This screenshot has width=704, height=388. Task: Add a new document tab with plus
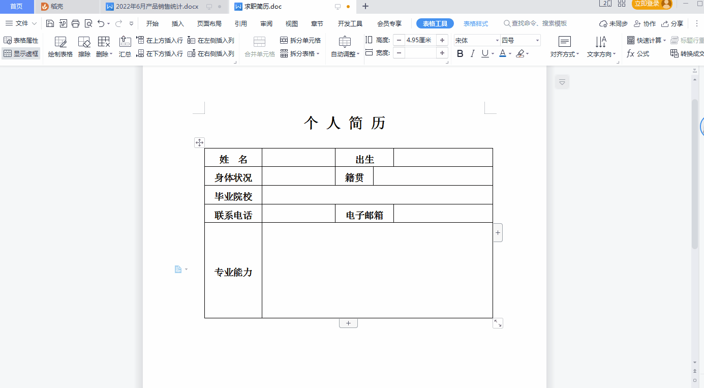click(x=365, y=7)
